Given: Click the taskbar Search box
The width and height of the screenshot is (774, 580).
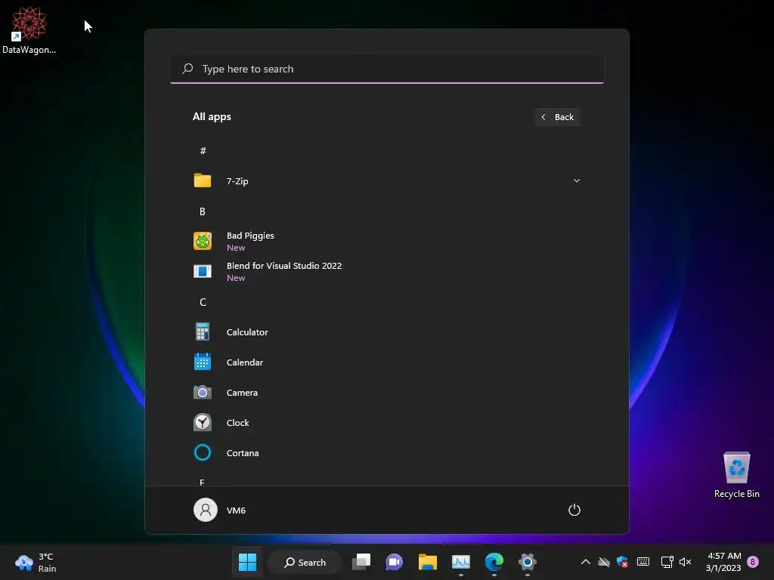Looking at the screenshot, I should [305, 562].
